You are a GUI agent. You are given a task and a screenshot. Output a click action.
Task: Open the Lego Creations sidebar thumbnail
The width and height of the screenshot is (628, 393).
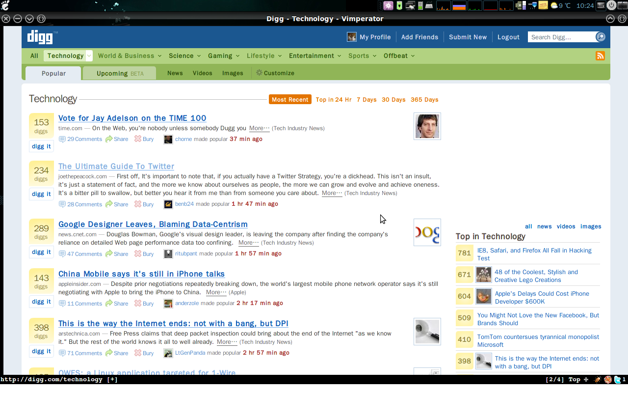tap(484, 275)
